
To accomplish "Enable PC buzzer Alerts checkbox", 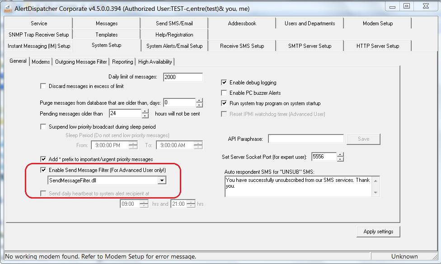I will click(224, 93).
